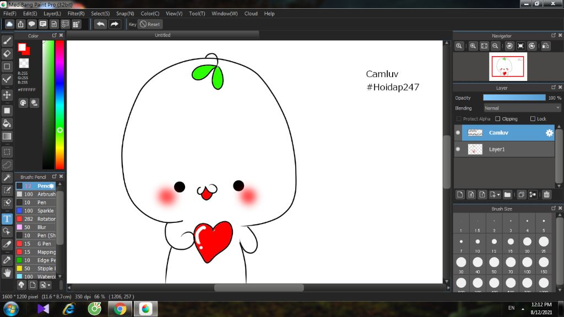Open the Snap menu

pyautogui.click(x=125, y=14)
